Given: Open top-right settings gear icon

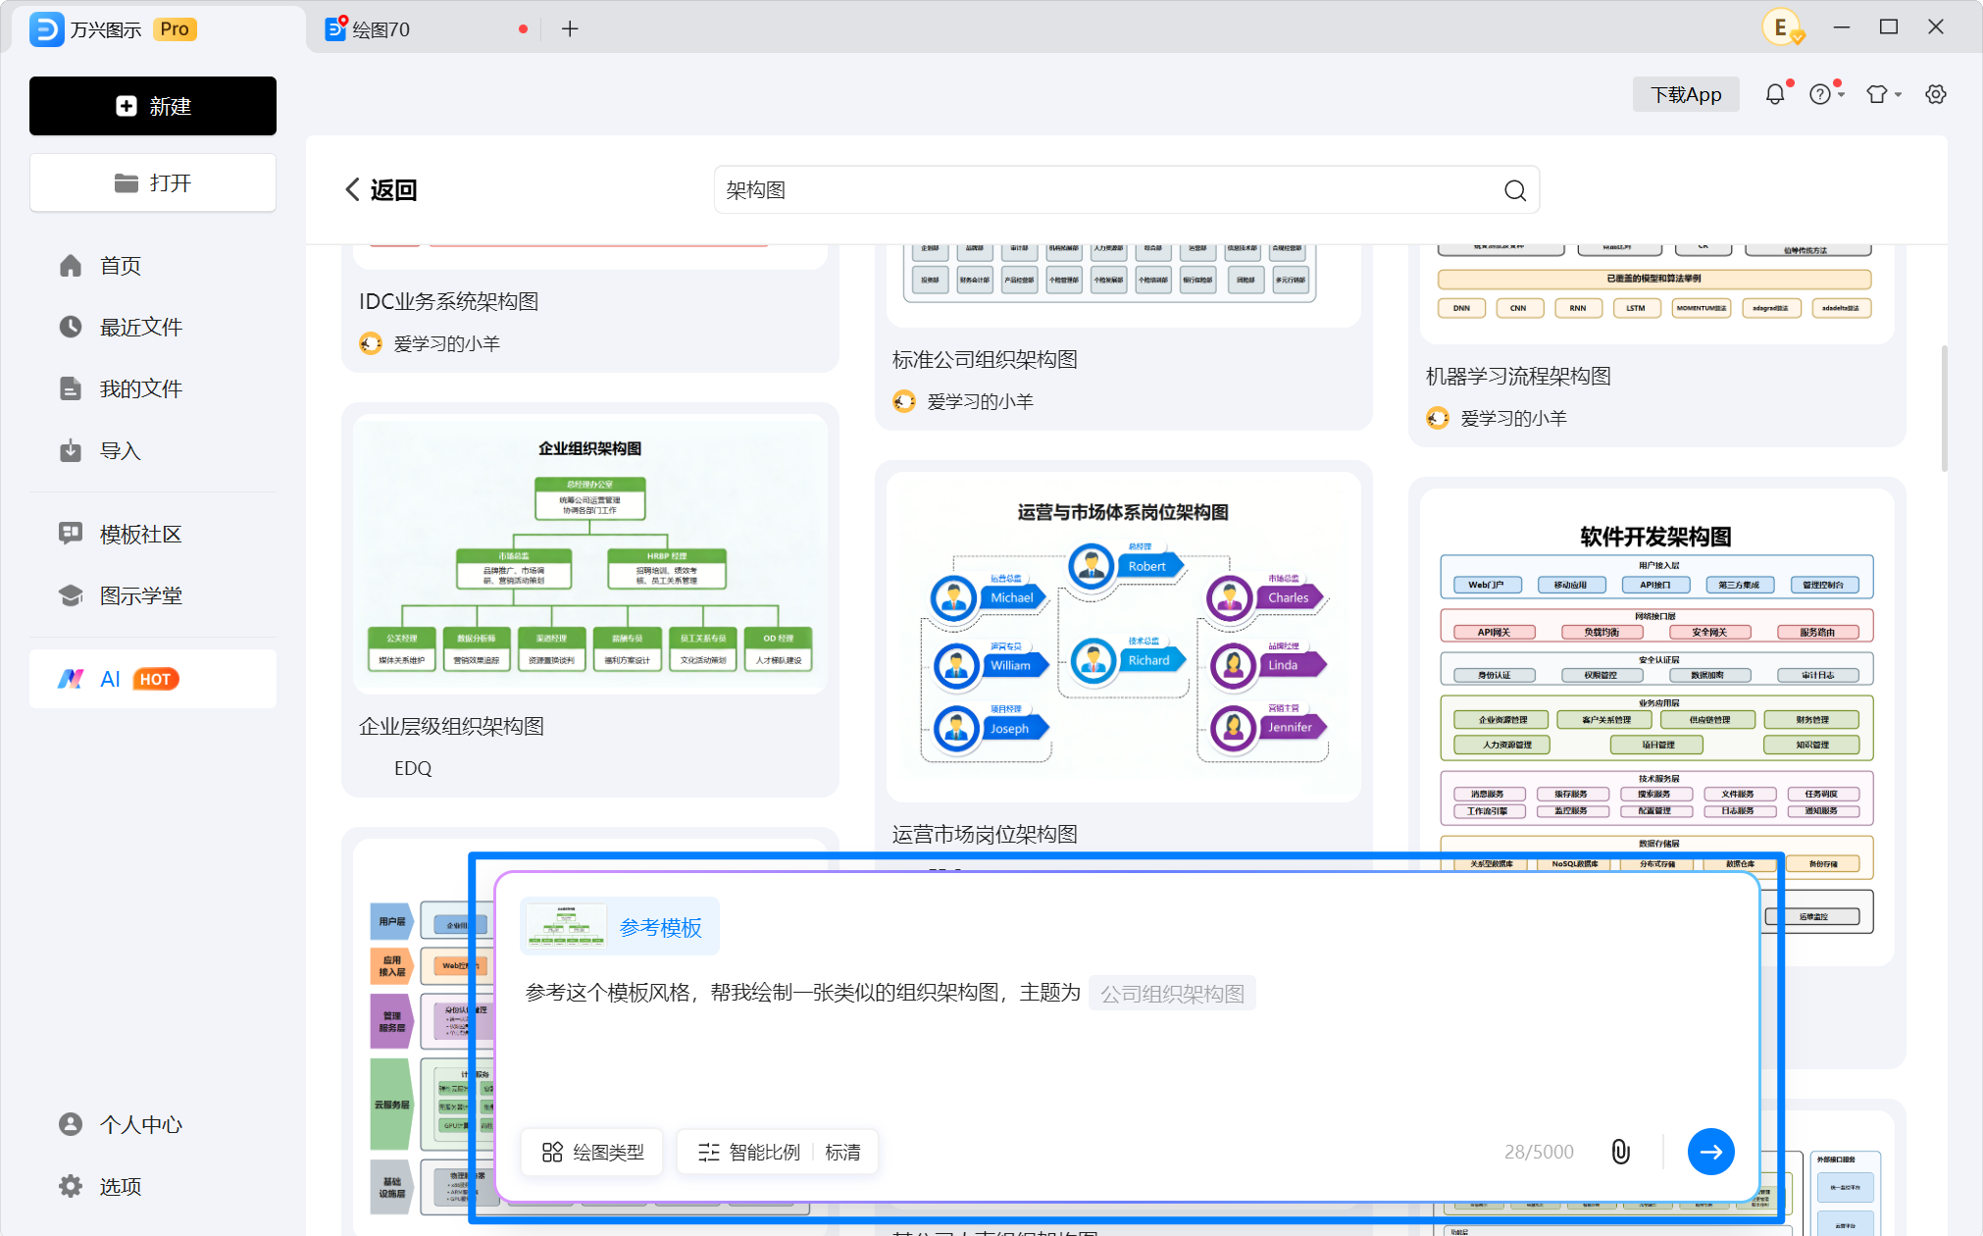Looking at the screenshot, I should click(1936, 94).
